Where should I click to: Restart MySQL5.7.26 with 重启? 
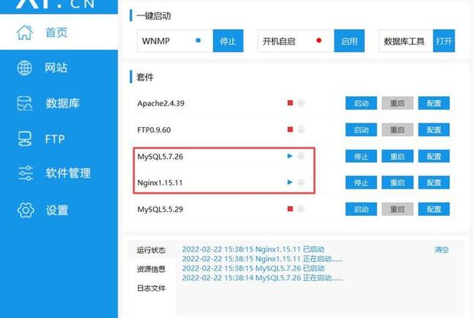tap(397, 156)
